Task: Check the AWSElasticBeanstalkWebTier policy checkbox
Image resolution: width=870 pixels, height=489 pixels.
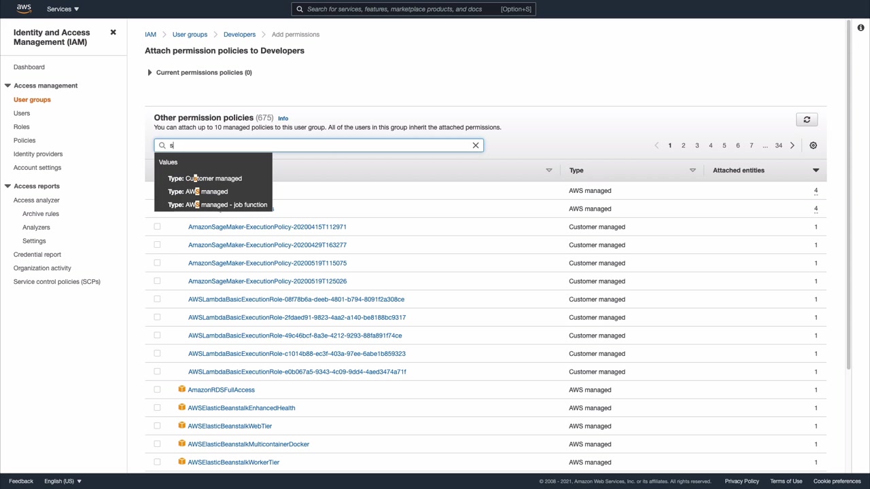Action: (x=157, y=426)
